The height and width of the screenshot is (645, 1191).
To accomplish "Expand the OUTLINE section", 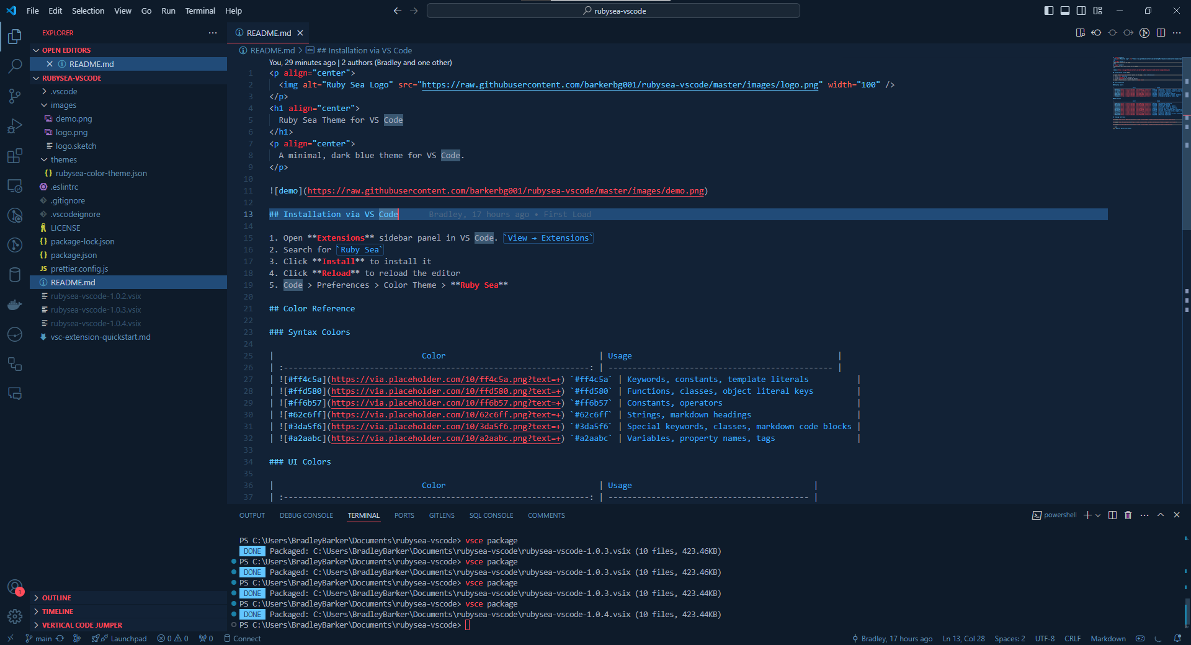I will coord(56,598).
